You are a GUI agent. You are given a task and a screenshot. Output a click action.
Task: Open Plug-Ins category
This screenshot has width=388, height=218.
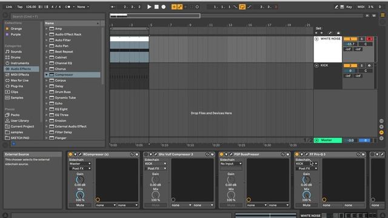(17, 86)
